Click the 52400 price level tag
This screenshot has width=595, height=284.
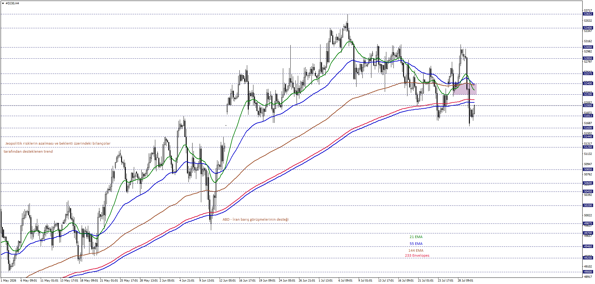(588, 83)
